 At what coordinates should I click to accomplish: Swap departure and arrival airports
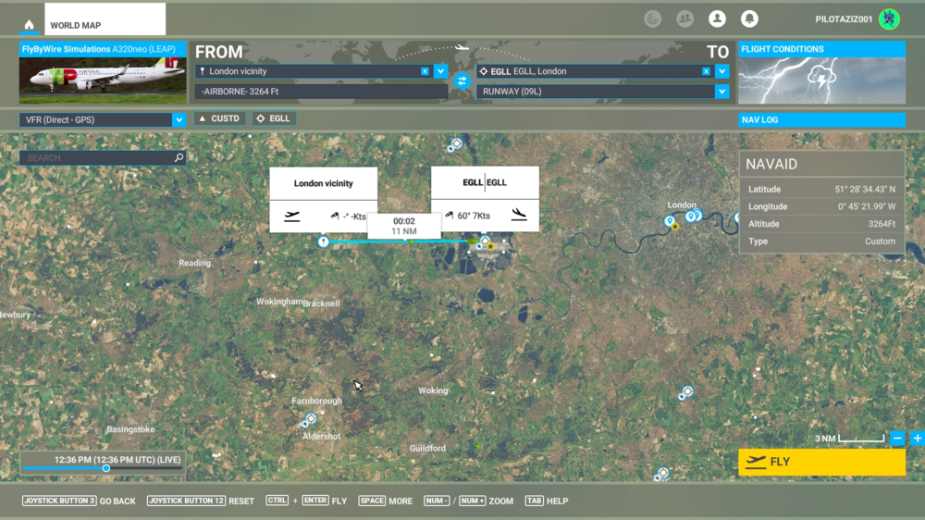pyautogui.click(x=462, y=81)
